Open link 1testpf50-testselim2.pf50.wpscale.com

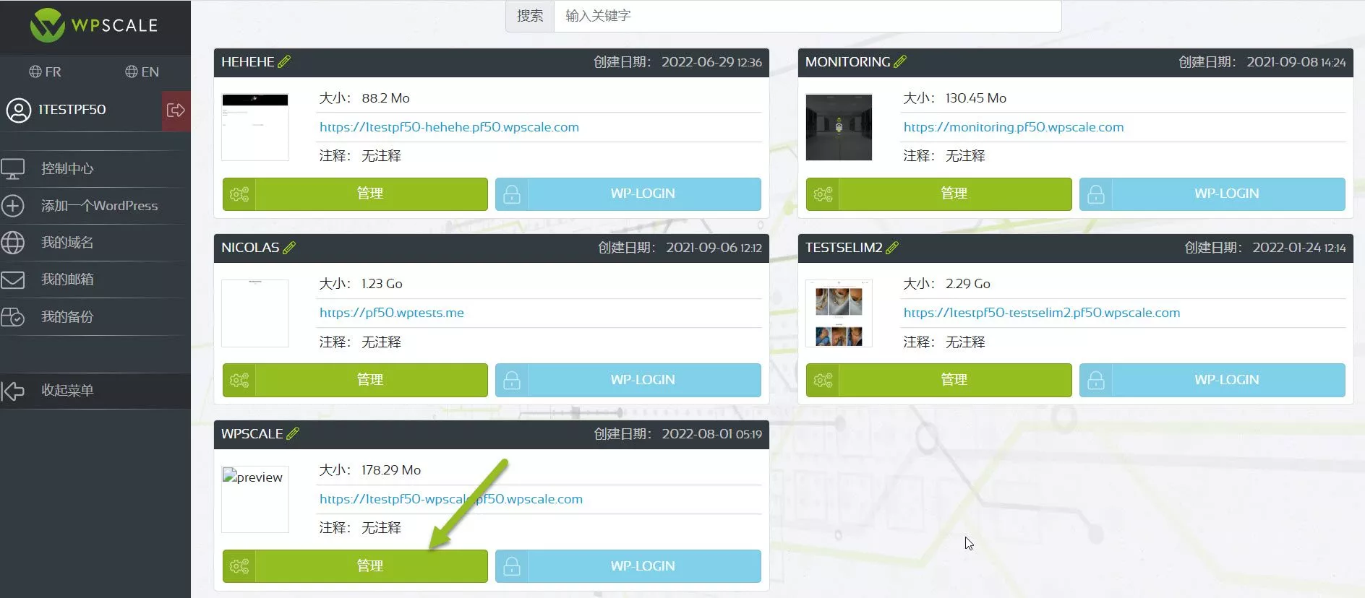1042,313
